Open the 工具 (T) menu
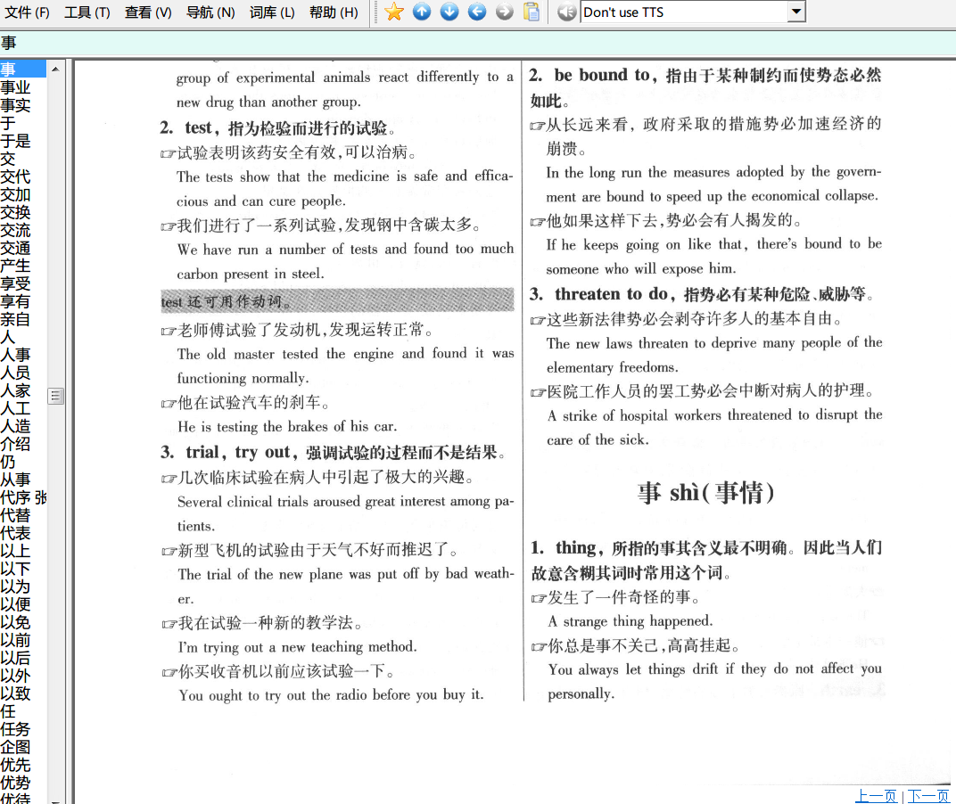 coord(87,12)
